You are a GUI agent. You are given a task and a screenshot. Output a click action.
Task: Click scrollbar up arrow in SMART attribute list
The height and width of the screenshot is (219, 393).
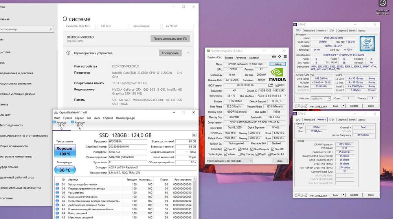[195, 179]
